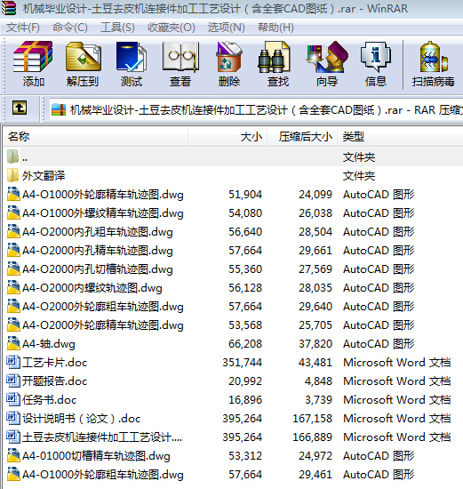The width and height of the screenshot is (463, 489).
Task: Run the Test (测试) archive tool
Action: pyautogui.click(x=132, y=64)
